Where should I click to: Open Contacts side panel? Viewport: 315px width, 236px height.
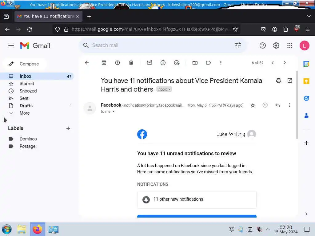(x=306, y=116)
